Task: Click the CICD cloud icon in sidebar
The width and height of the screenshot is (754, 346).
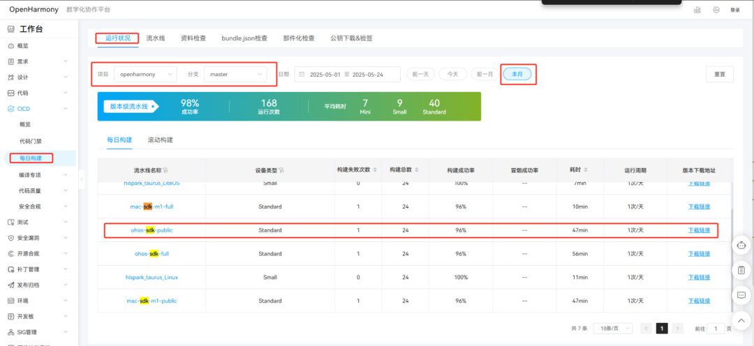Action: [10, 109]
